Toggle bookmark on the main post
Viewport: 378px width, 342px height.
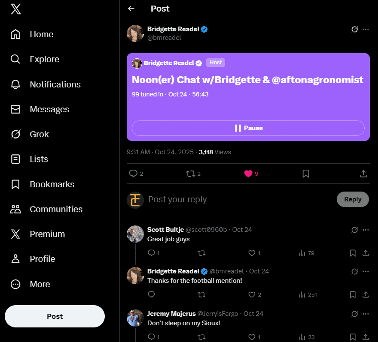click(x=306, y=174)
